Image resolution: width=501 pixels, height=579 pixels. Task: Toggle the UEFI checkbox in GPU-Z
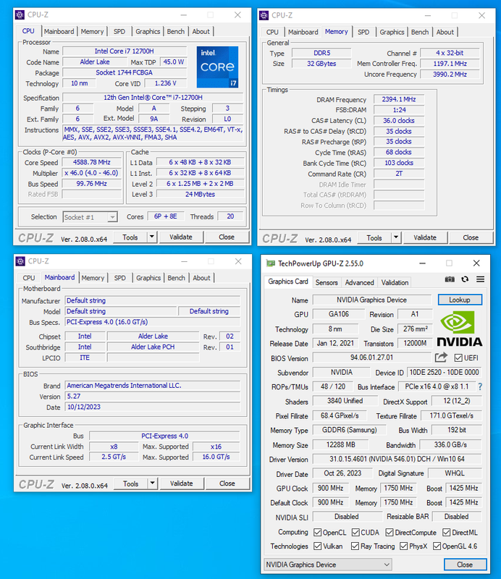click(458, 358)
